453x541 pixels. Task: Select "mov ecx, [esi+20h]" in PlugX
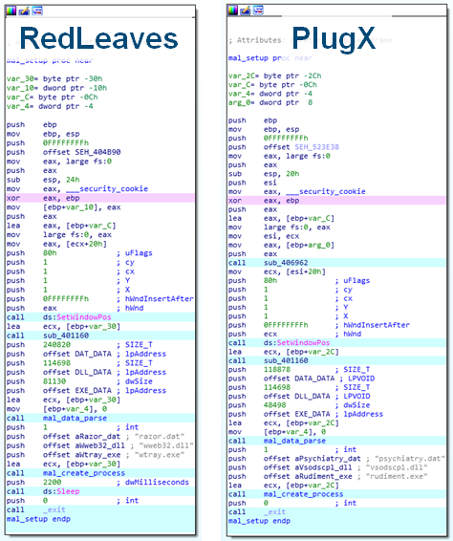click(x=277, y=271)
